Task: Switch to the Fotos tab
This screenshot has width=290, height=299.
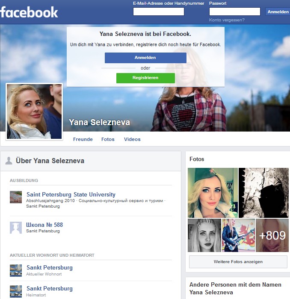Action: click(108, 139)
